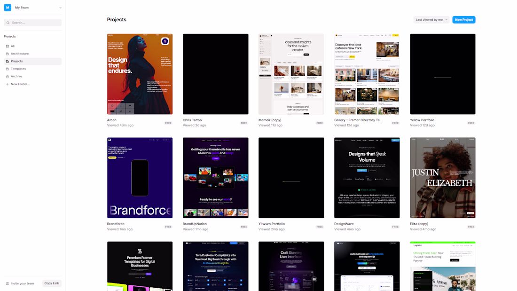This screenshot has width=517, height=291.
Task: Select the All grid icon in sidebar
Action: [x=7, y=46]
